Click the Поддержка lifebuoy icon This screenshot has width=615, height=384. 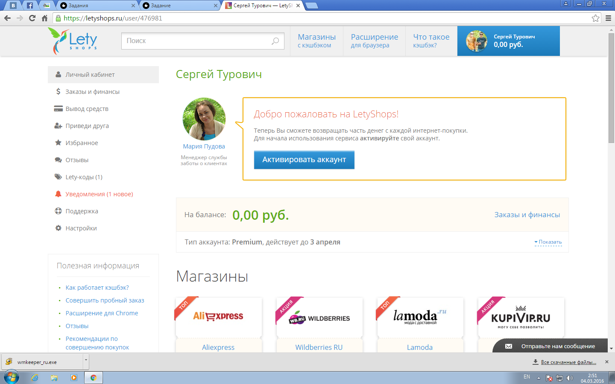point(58,211)
